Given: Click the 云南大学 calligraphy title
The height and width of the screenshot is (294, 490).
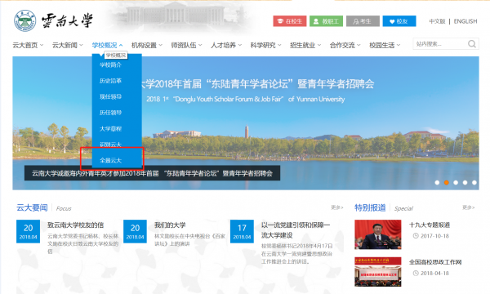Looking at the screenshot, I should (x=67, y=21).
